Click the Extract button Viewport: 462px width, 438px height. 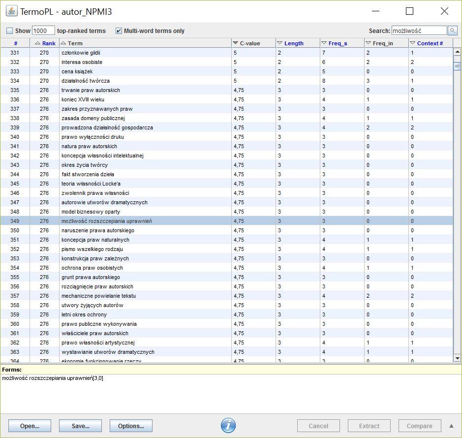pyautogui.click(x=369, y=426)
